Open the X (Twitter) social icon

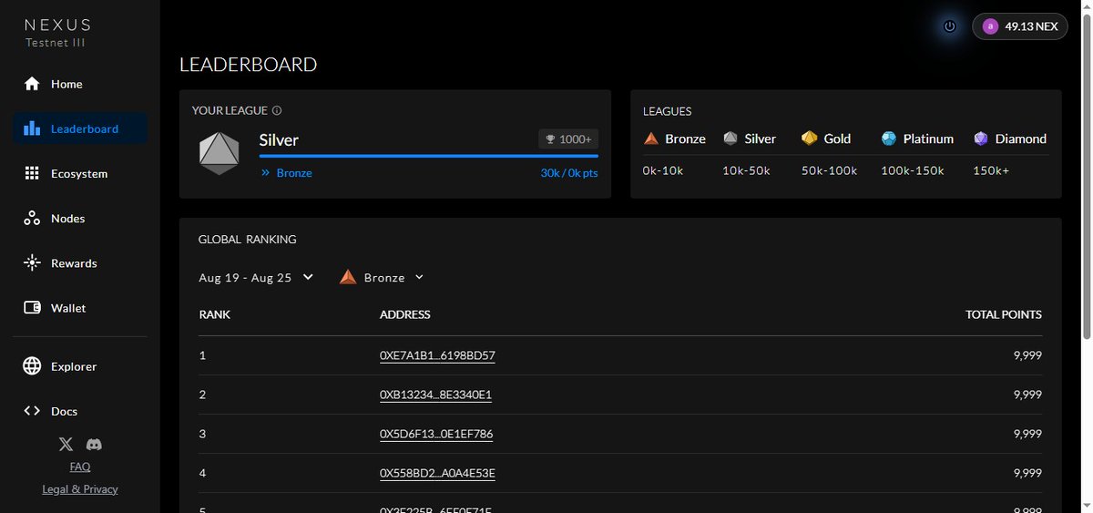point(66,445)
